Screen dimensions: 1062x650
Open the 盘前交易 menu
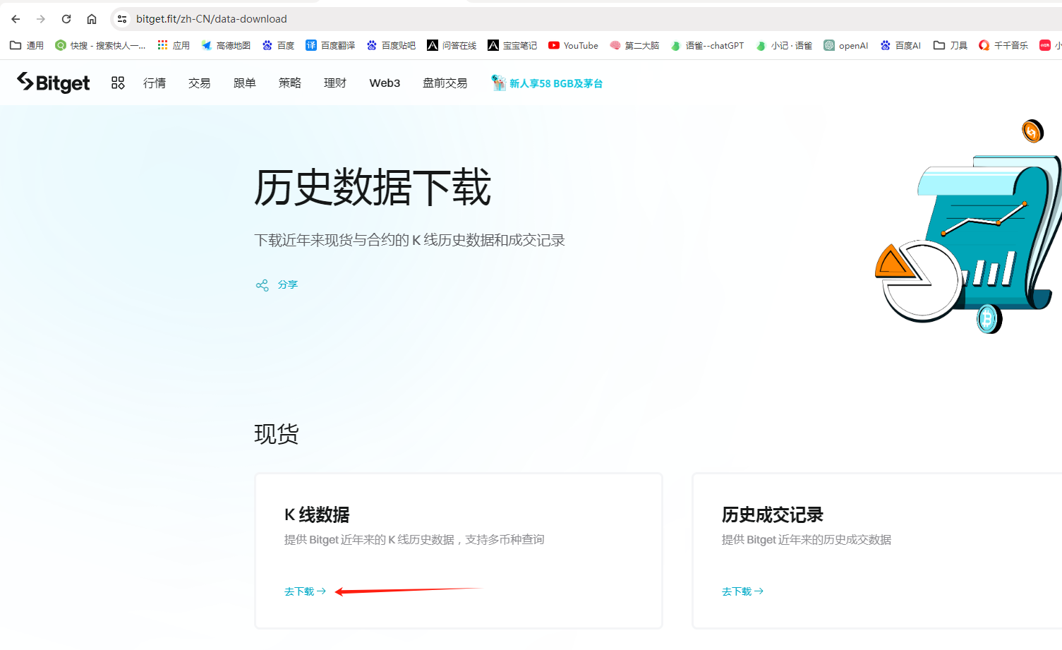[x=445, y=83]
